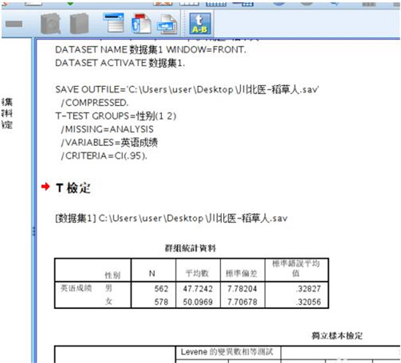Select the 獨立樣本檢定 table title
This screenshot has width=401, height=363.
[337, 335]
